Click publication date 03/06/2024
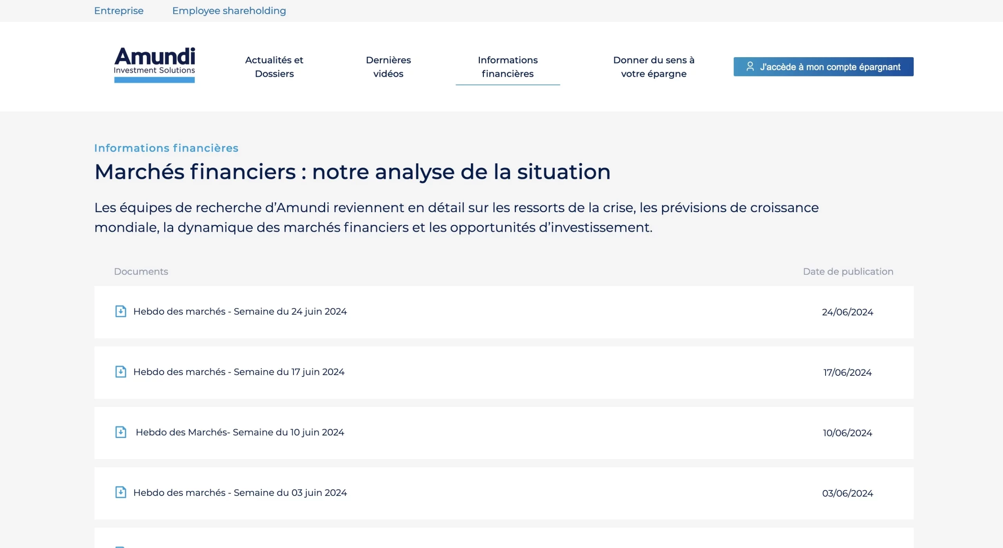The height and width of the screenshot is (548, 1003). pyautogui.click(x=847, y=493)
